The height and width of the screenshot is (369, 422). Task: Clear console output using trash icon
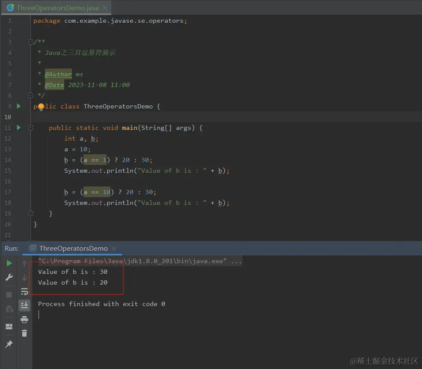pyautogui.click(x=24, y=333)
